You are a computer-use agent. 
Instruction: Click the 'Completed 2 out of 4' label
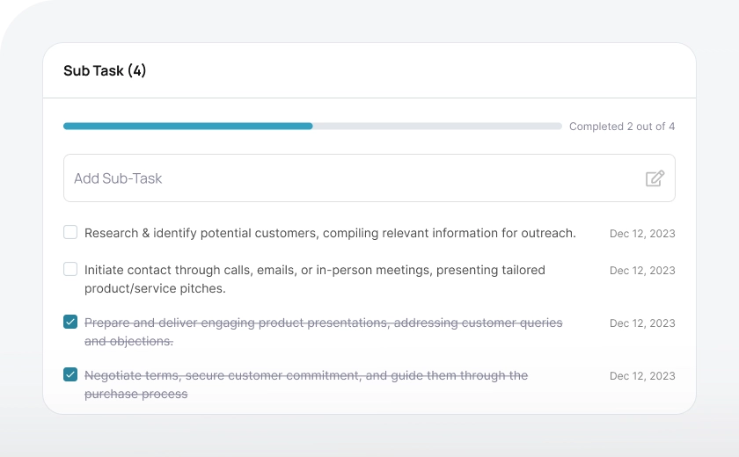tap(621, 127)
